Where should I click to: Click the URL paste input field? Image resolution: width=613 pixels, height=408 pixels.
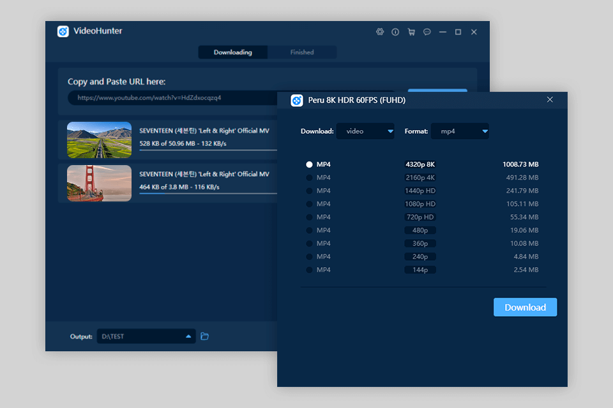tap(172, 98)
